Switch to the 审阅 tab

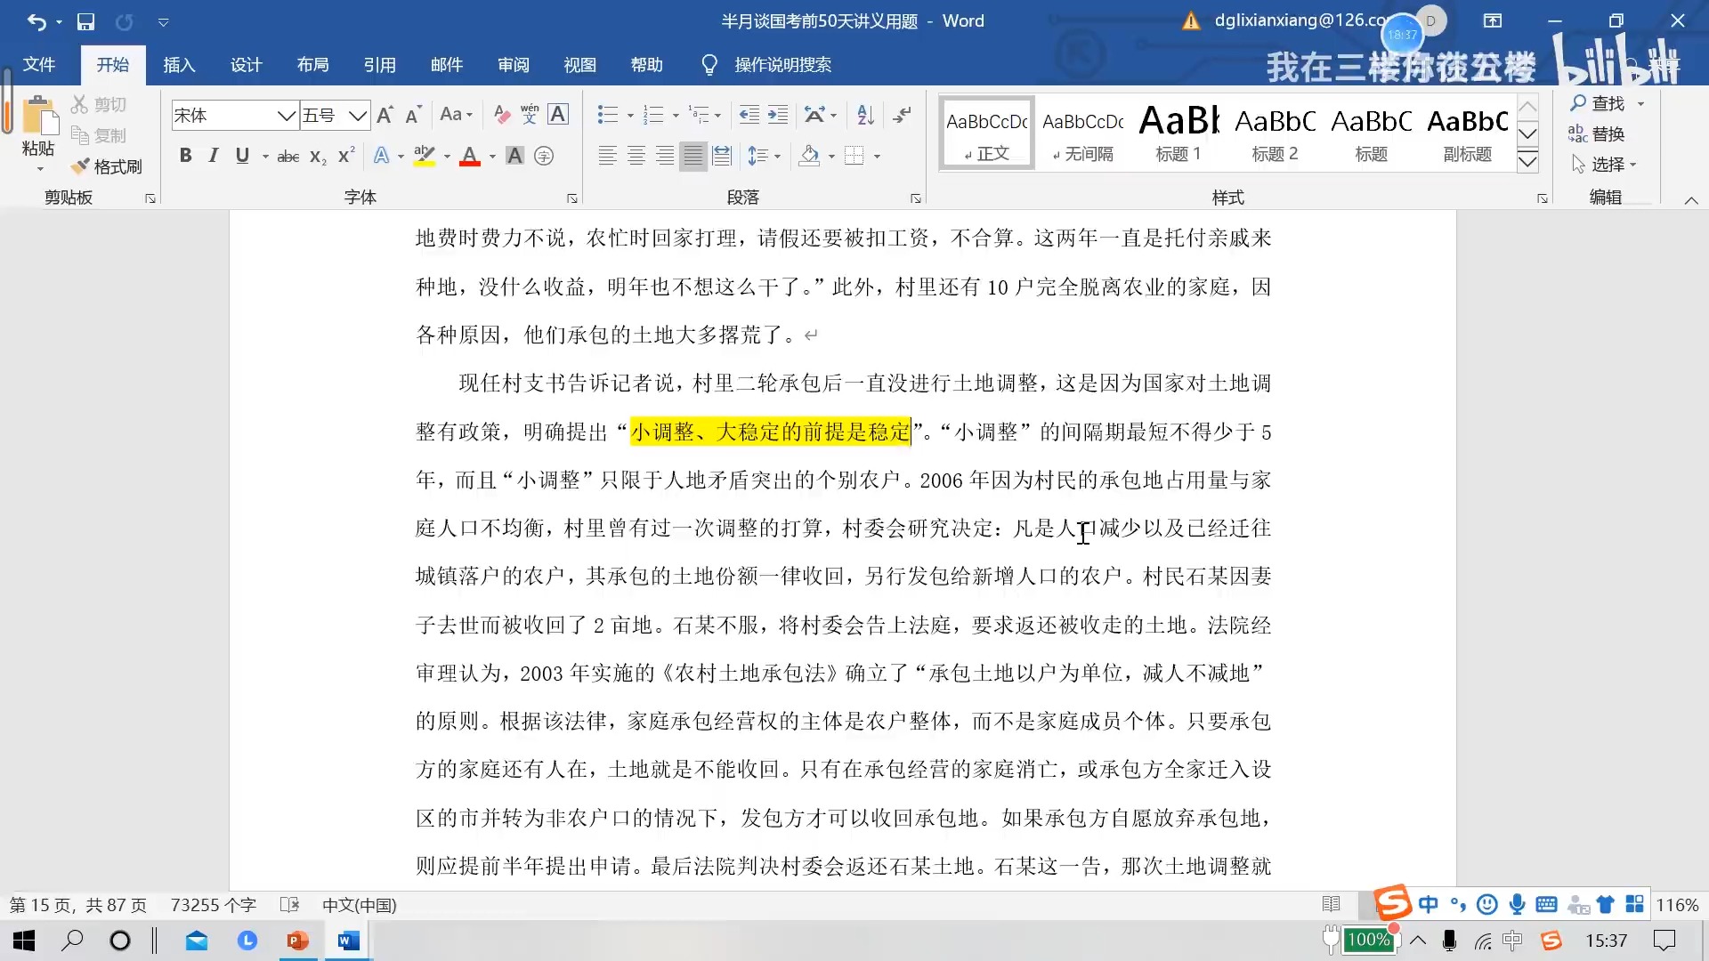click(x=513, y=64)
